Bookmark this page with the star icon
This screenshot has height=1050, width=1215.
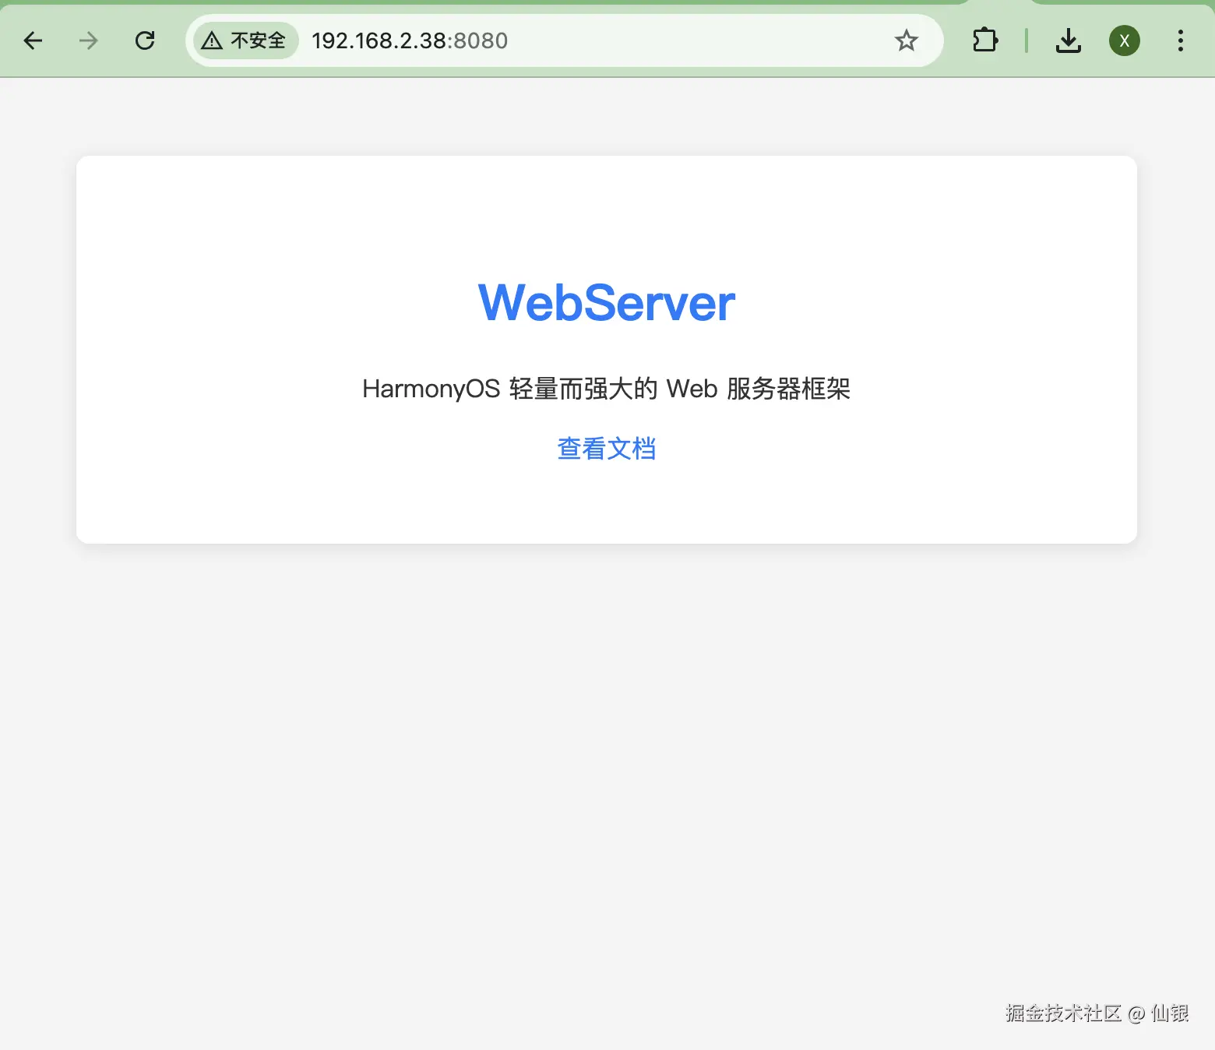pyautogui.click(x=906, y=41)
